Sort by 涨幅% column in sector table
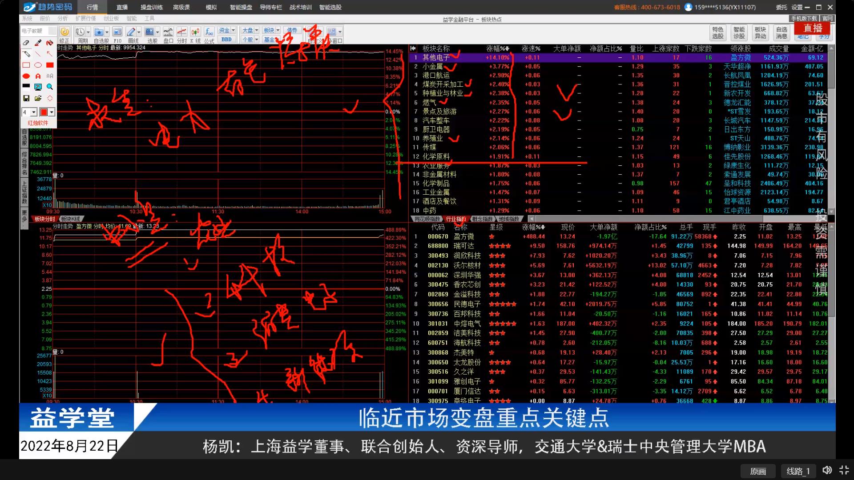Image resolution: width=854 pixels, height=480 pixels. coord(498,48)
